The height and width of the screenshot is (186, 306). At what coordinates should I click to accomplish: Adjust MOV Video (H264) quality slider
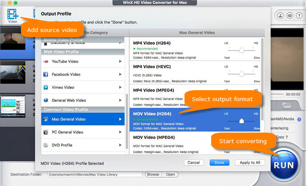tap(241, 121)
